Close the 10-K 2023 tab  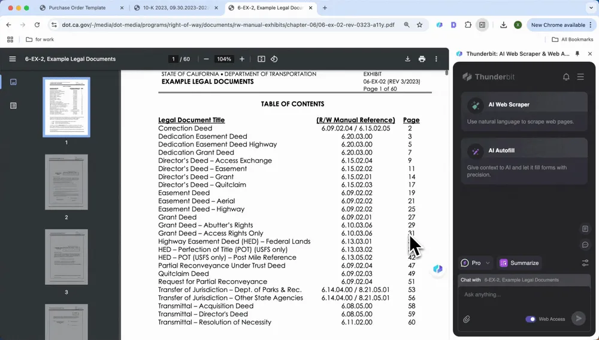pos(216,8)
